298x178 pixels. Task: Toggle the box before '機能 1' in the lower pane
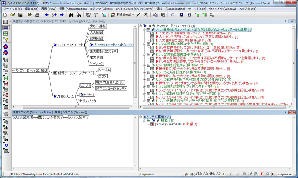point(148,121)
